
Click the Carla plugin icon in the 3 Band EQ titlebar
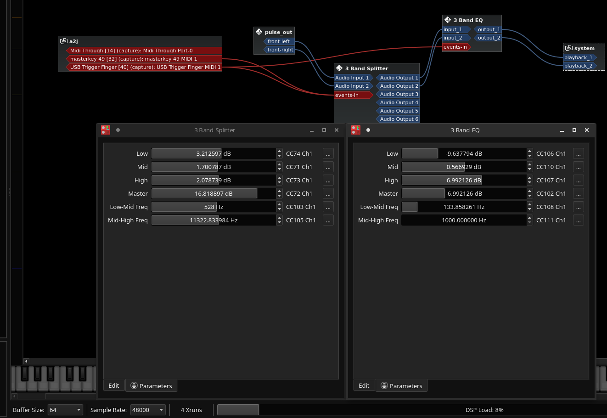pyautogui.click(x=355, y=130)
